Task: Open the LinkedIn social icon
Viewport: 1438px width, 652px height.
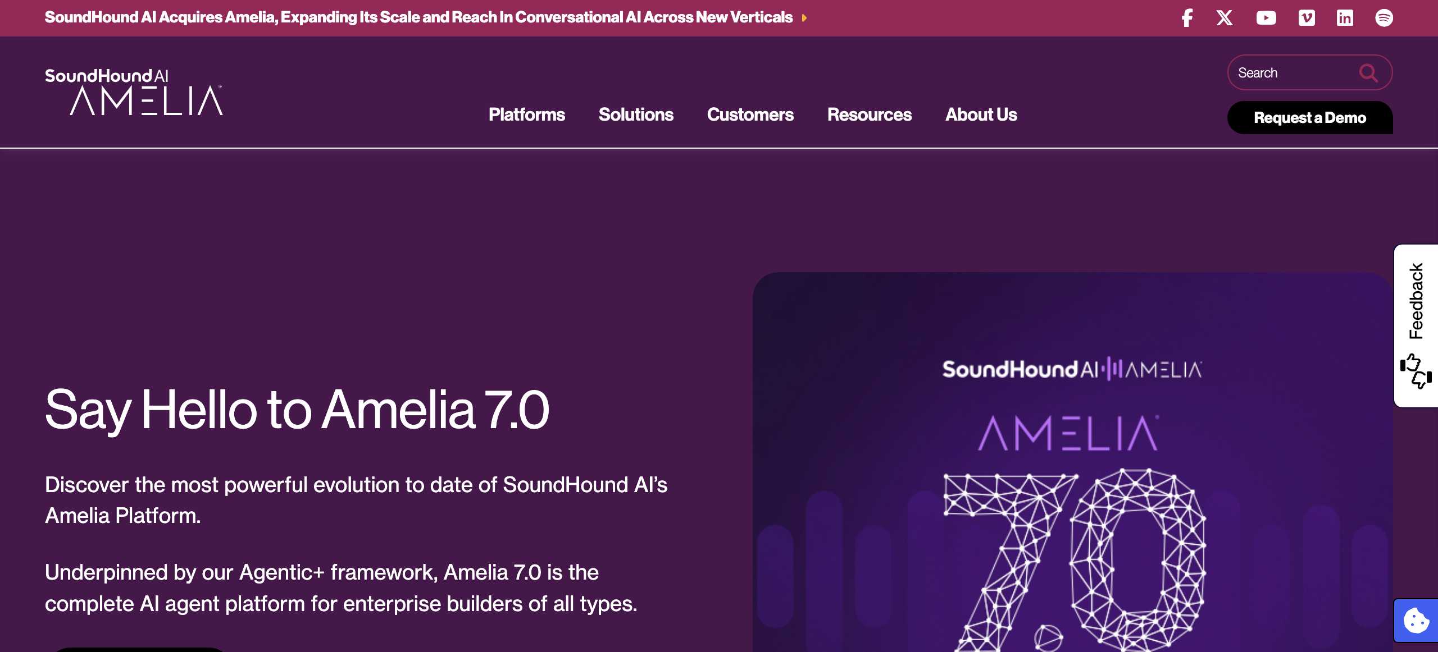Action: [x=1345, y=18]
